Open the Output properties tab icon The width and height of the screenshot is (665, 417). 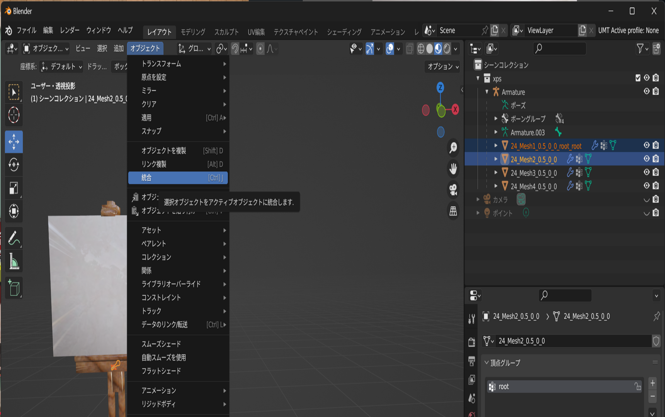click(471, 361)
